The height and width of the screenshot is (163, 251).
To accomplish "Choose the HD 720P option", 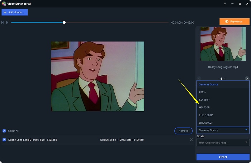I will point(223,108).
